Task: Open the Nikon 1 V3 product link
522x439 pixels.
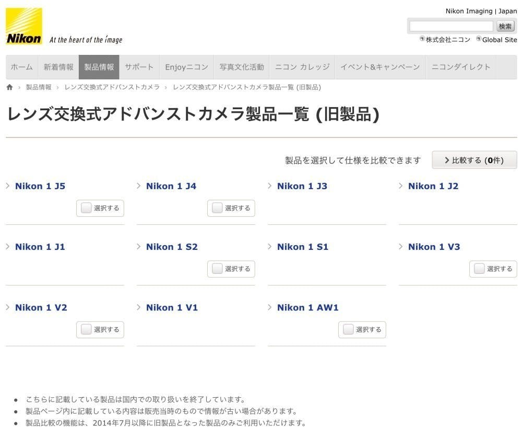Action: pos(434,247)
